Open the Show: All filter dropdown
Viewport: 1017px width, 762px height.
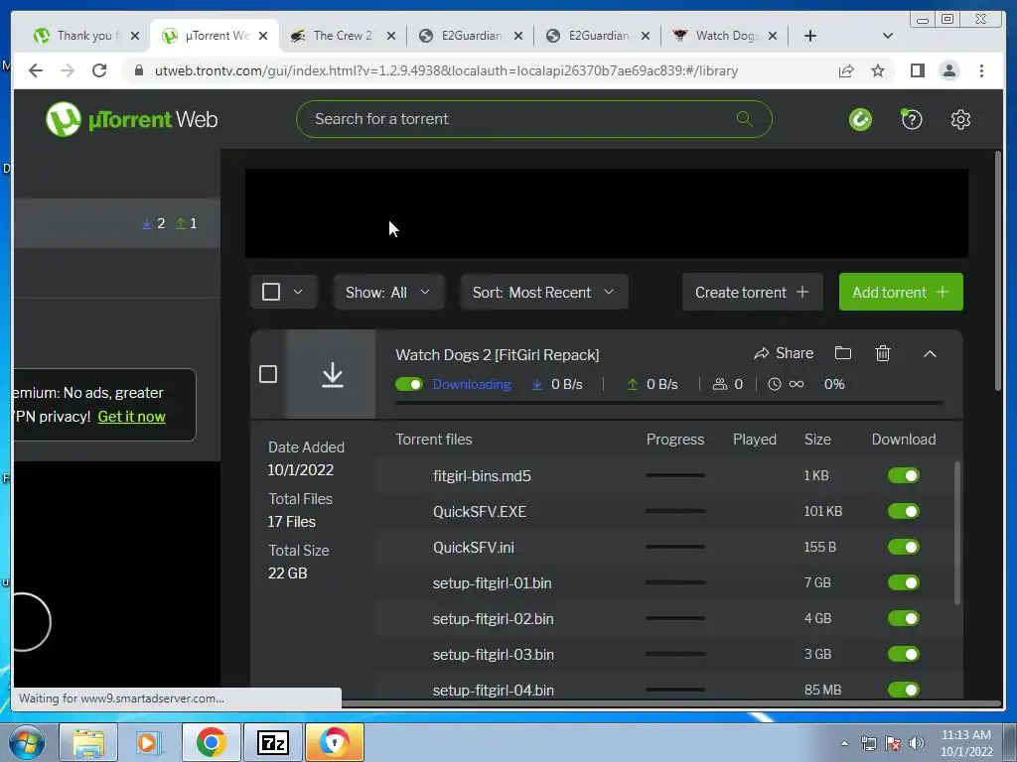click(388, 292)
